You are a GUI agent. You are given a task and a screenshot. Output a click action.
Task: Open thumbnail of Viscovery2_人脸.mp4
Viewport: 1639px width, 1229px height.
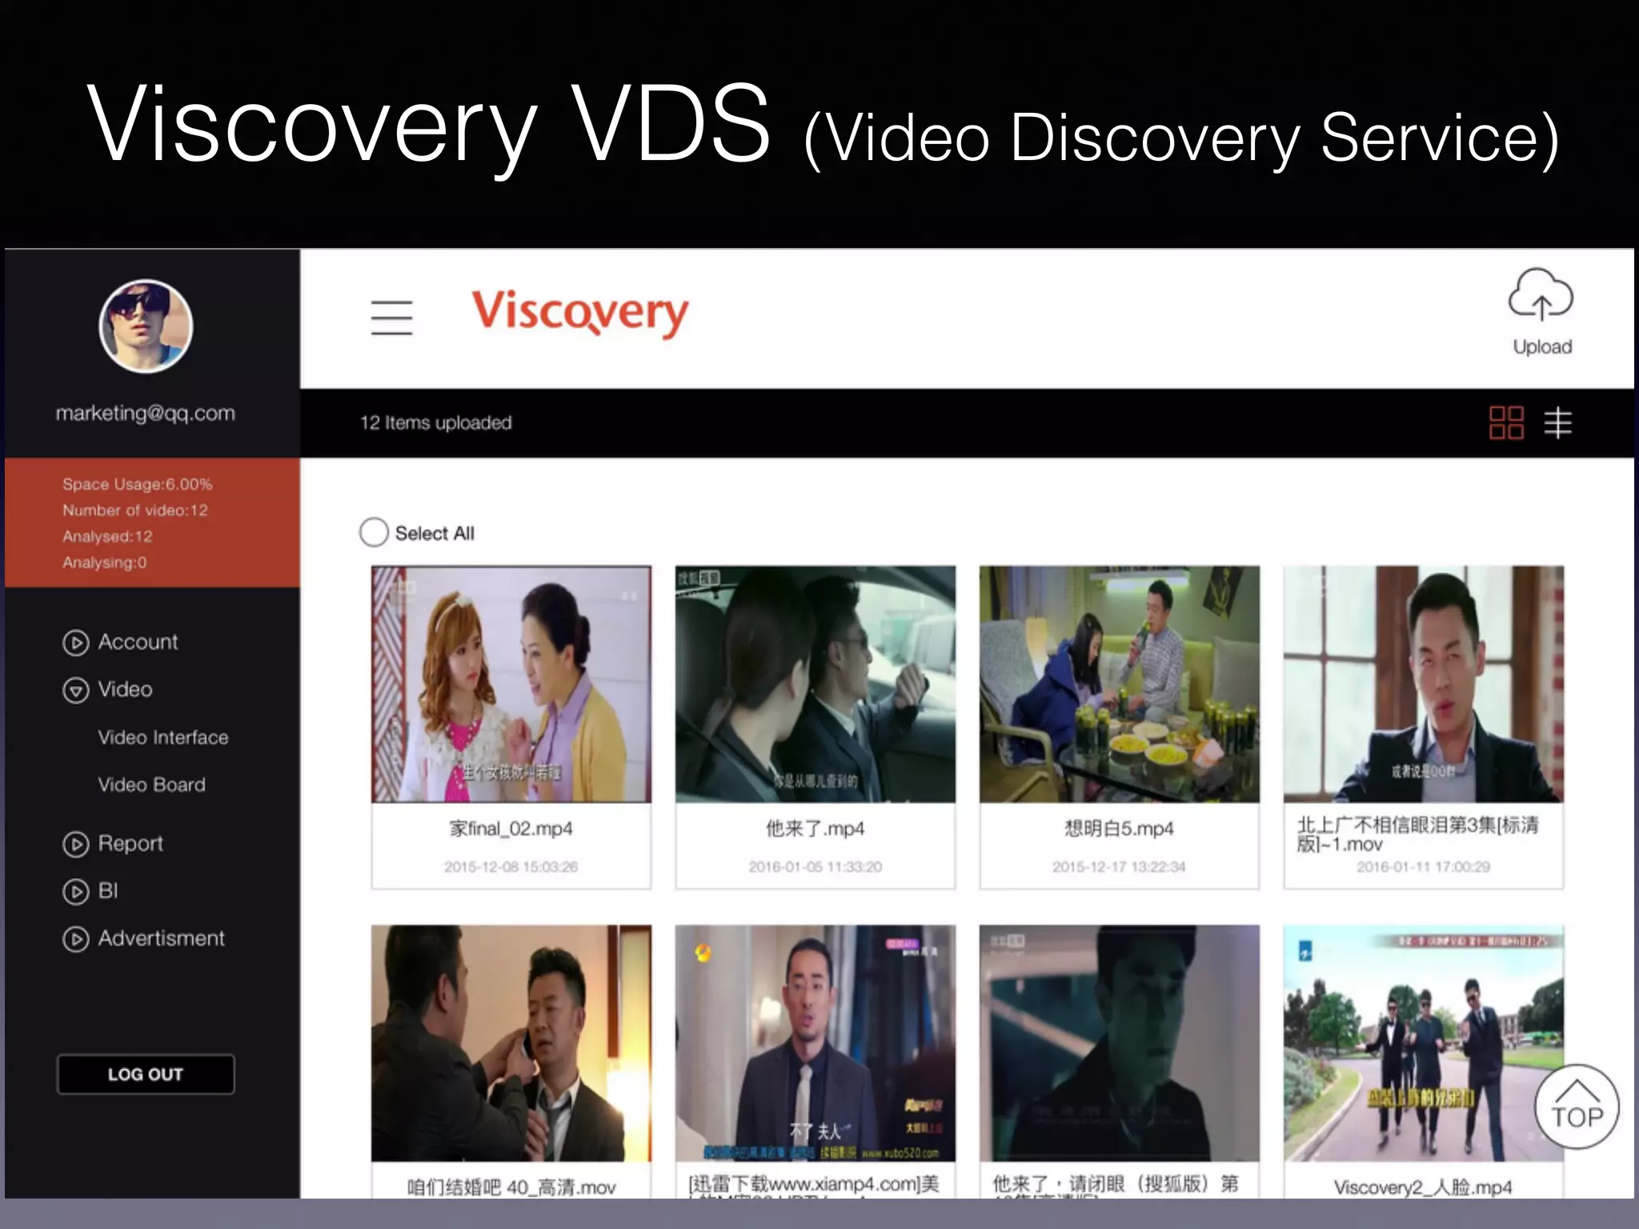click(x=1424, y=1043)
